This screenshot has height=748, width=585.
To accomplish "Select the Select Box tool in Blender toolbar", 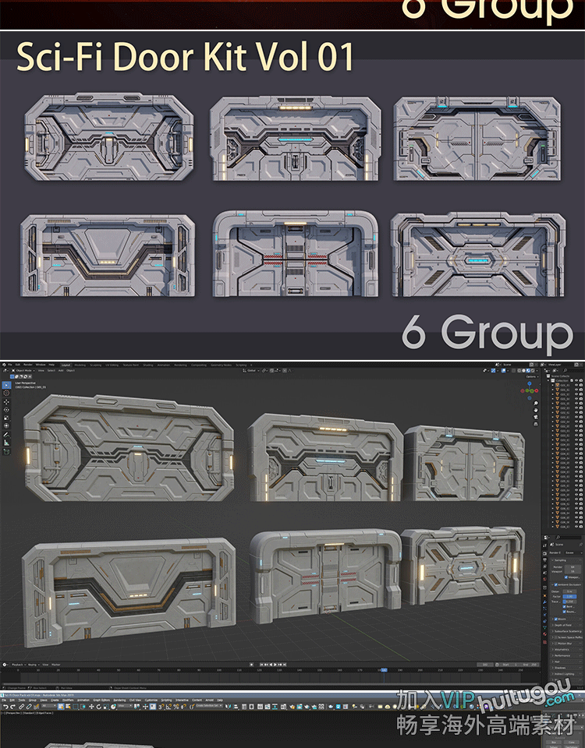I will click(7, 385).
